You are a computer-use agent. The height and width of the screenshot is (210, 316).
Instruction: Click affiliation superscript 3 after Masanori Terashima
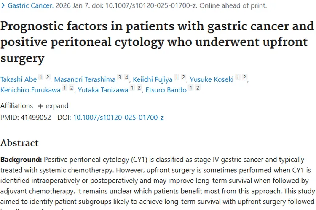(120, 77)
